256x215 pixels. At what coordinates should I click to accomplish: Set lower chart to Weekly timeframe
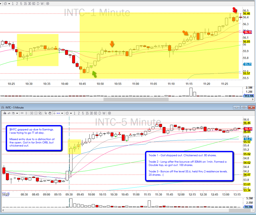click(104, 113)
